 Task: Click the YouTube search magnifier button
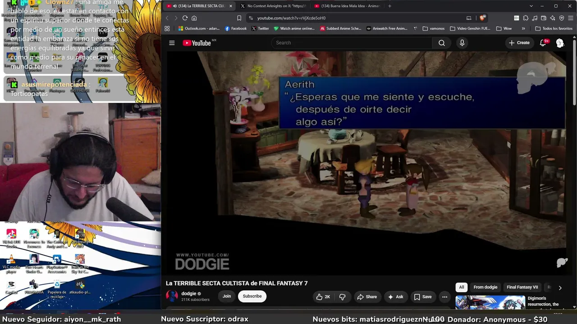(442, 43)
